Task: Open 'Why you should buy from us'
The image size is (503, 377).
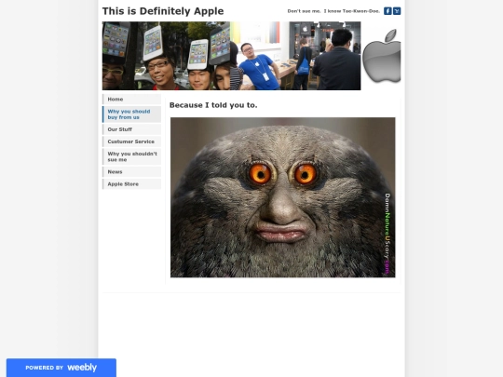Action: click(132, 114)
